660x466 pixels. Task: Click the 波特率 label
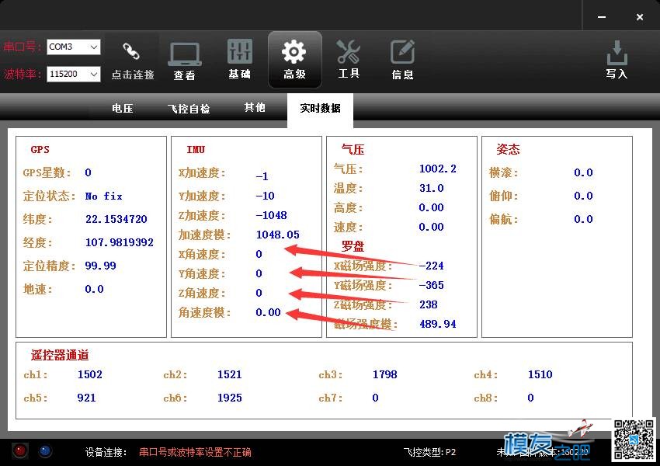pos(23,74)
